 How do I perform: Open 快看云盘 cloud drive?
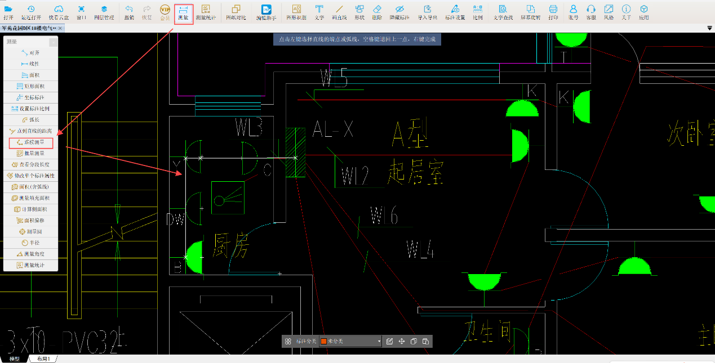pos(59,12)
